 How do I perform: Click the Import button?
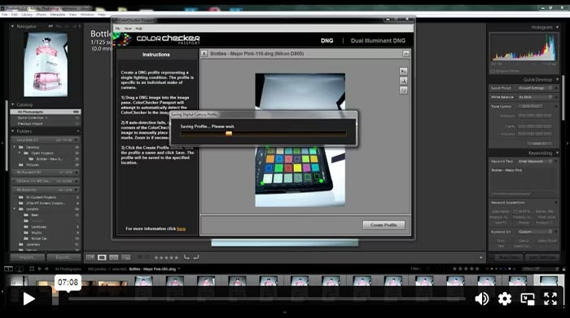pos(28,258)
